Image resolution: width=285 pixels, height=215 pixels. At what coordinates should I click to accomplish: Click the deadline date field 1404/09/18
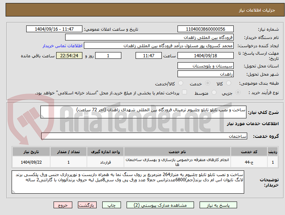click(205, 55)
